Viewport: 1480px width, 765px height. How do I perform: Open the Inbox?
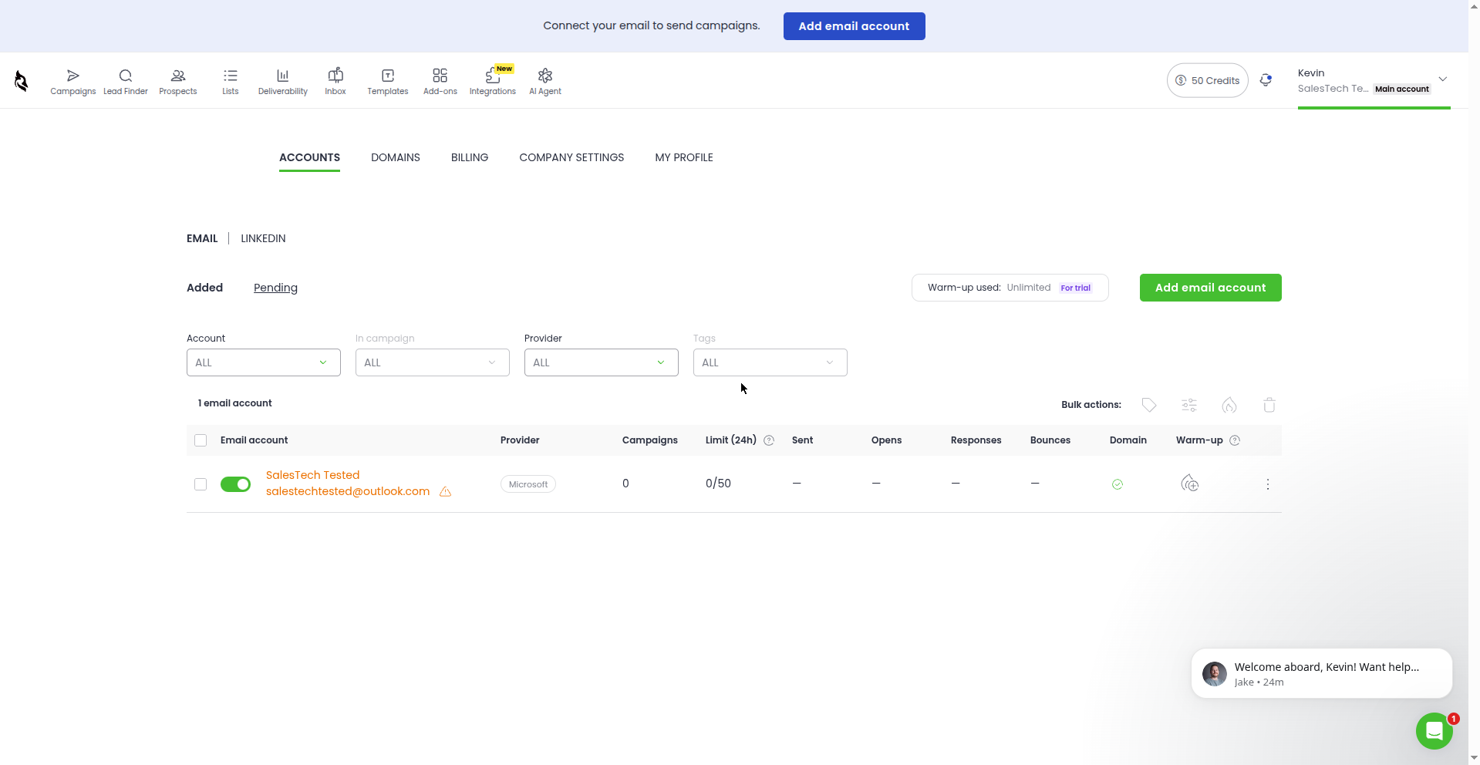[x=335, y=81]
